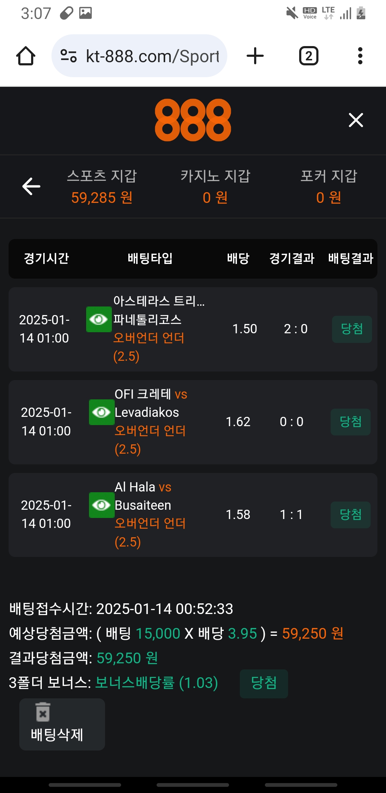This screenshot has height=793, width=386.
Task: Toggle eye icon for OFI 크레테 match
Action: [x=102, y=412]
